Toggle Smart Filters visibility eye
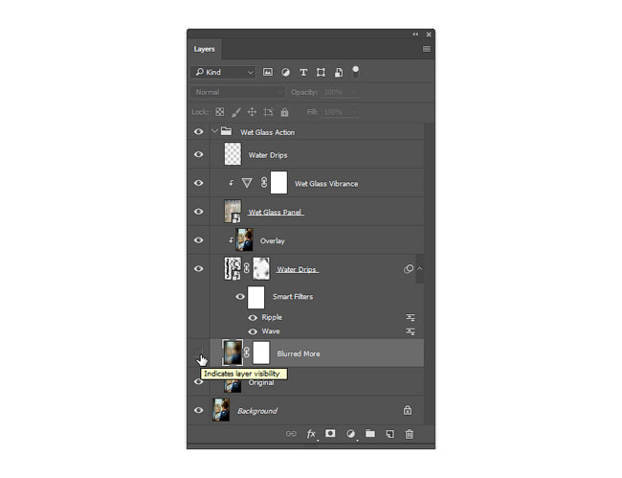 click(x=240, y=296)
